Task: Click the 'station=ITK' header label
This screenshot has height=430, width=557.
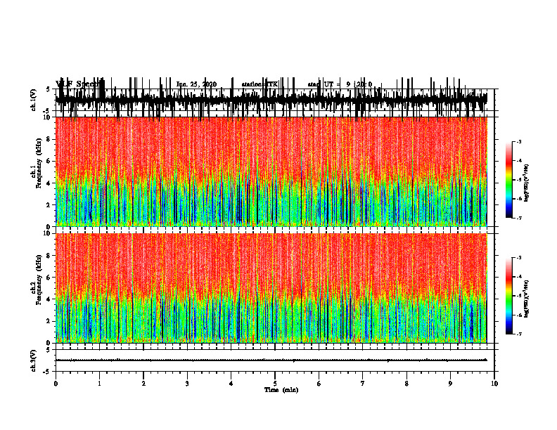Action: pyautogui.click(x=260, y=84)
